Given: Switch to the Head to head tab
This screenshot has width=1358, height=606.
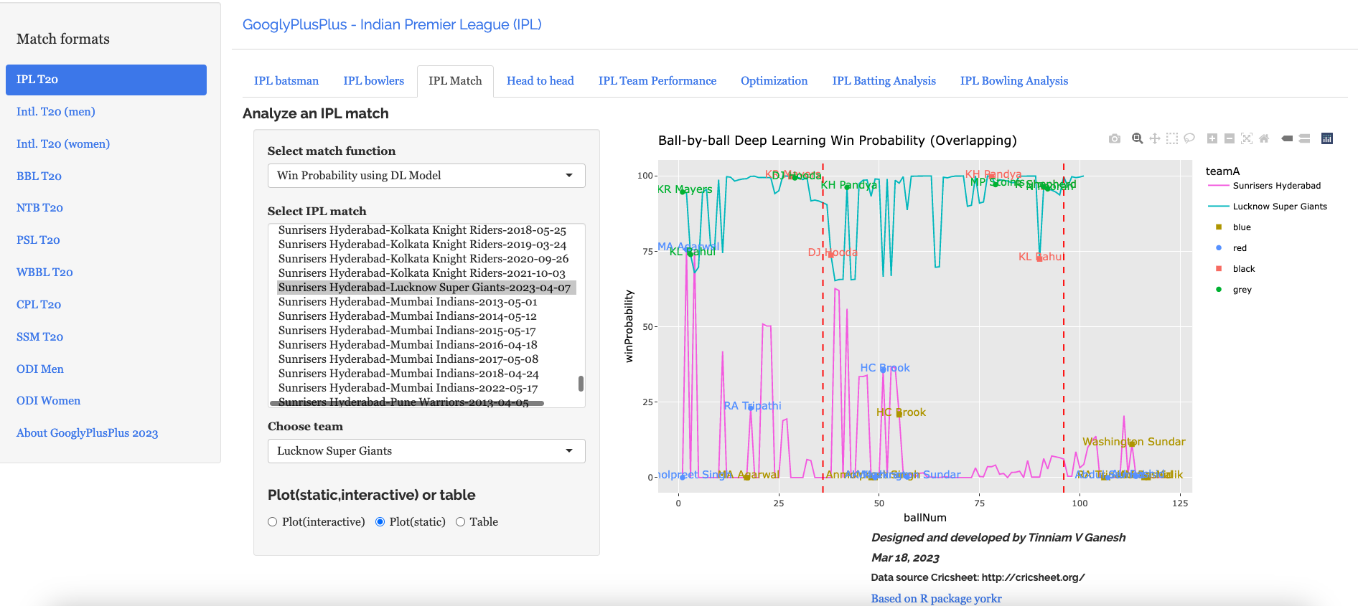Looking at the screenshot, I should tap(540, 81).
